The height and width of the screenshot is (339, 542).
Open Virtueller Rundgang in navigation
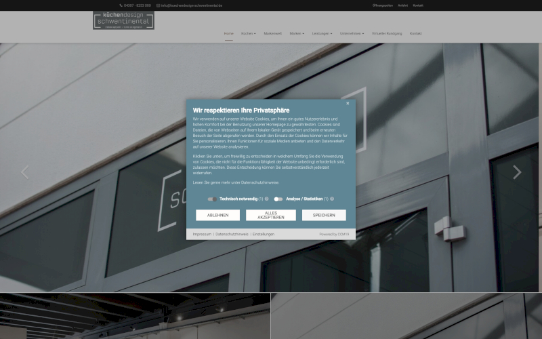point(387,33)
